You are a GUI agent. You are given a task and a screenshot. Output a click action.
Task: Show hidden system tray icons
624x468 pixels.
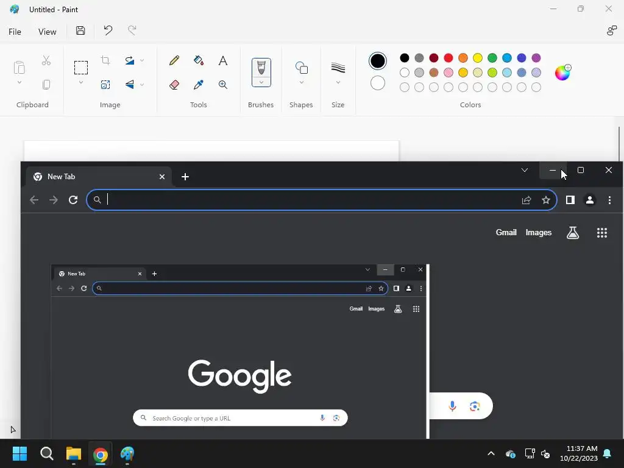[x=491, y=453]
